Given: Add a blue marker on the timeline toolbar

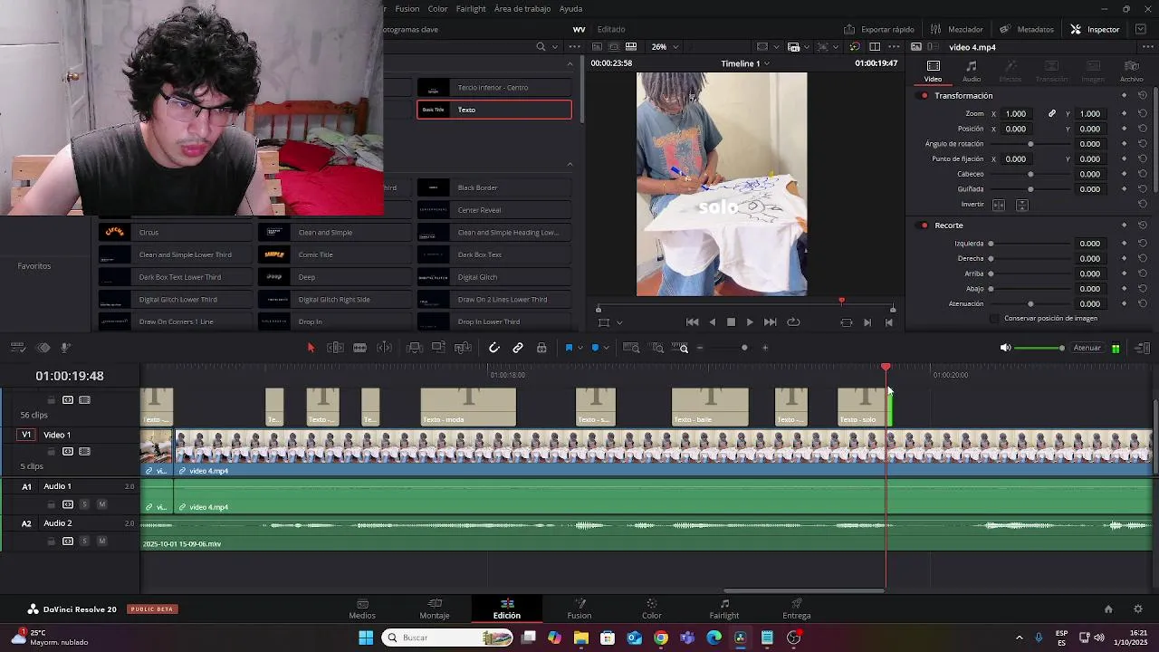Looking at the screenshot, I should click(595, 348).
